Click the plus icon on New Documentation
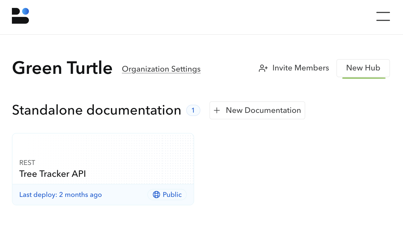Screen dimensions: 403x228 pos(217,110)
